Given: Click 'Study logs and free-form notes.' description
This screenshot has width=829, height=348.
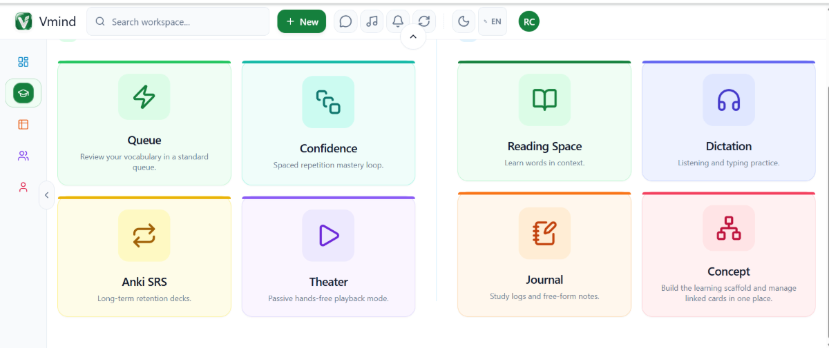Looking at the screenshot, I should click(544, 297).
